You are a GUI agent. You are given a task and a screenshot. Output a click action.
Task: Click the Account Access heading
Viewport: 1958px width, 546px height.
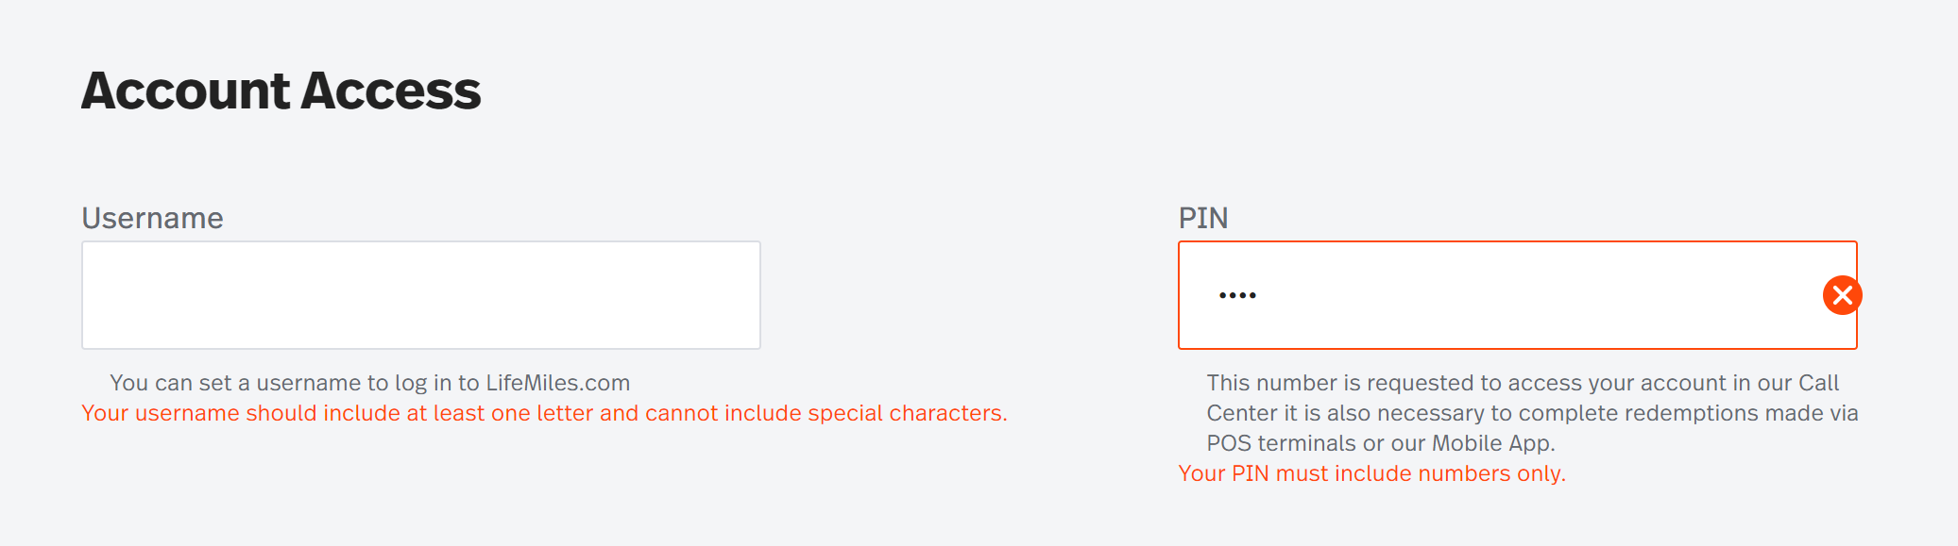[x=281, y=91]
